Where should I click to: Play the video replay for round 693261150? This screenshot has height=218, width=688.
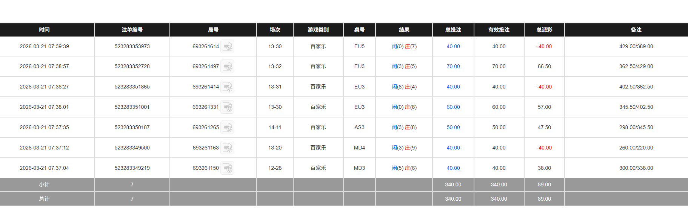[227, 168]
